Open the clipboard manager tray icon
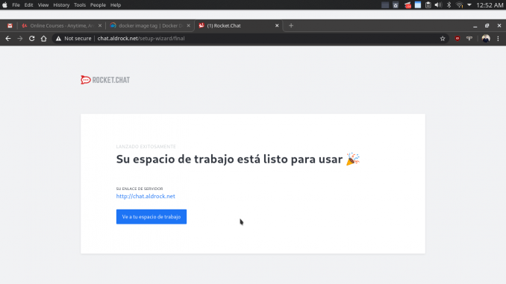 [428, 4]
